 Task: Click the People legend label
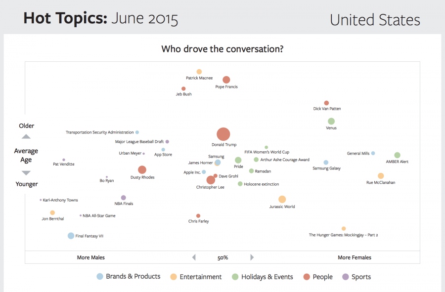(322, 277)
